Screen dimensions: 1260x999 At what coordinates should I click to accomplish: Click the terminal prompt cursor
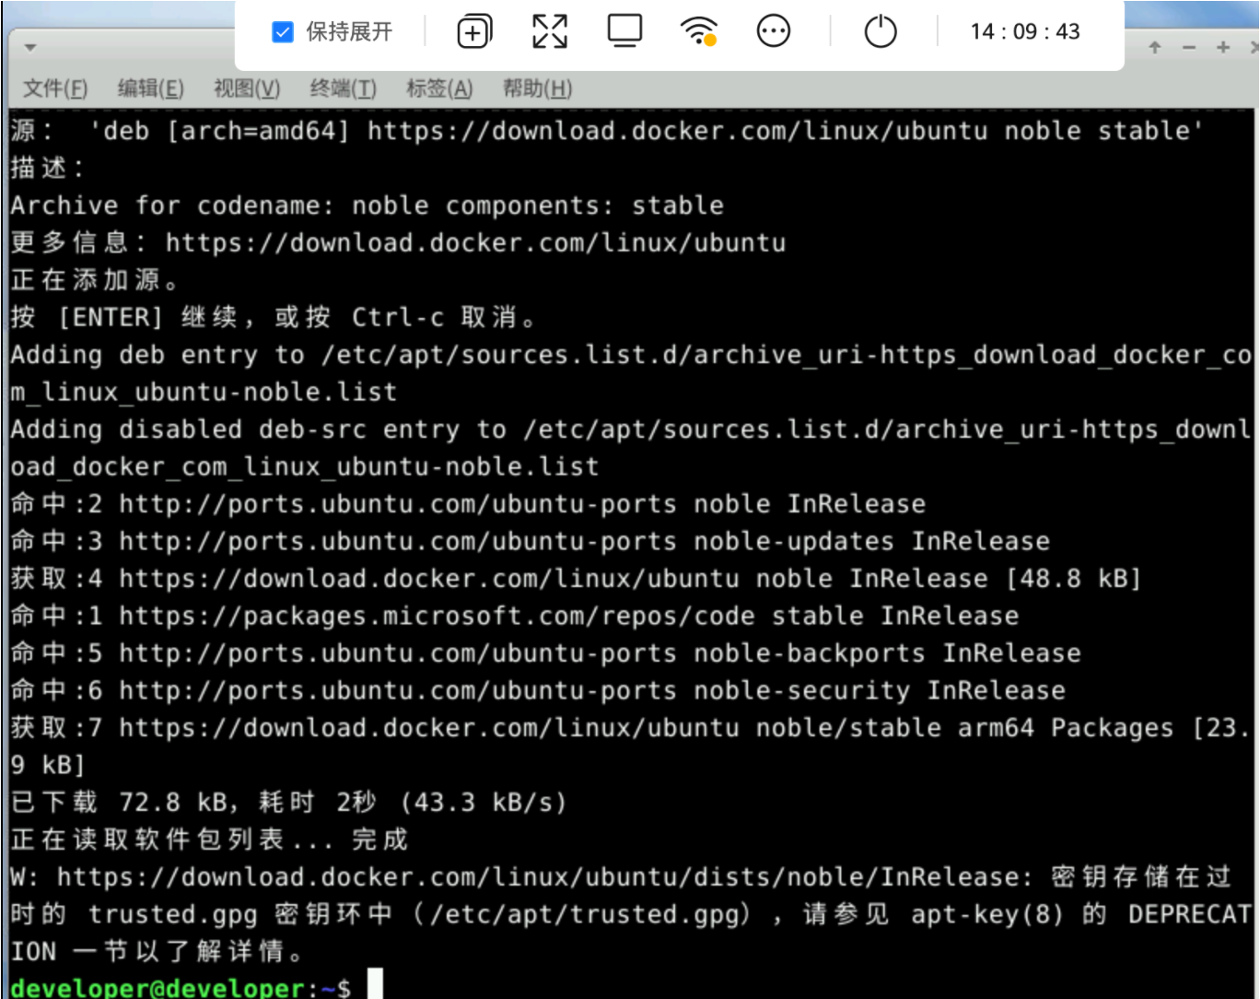[x=375, y=984]
